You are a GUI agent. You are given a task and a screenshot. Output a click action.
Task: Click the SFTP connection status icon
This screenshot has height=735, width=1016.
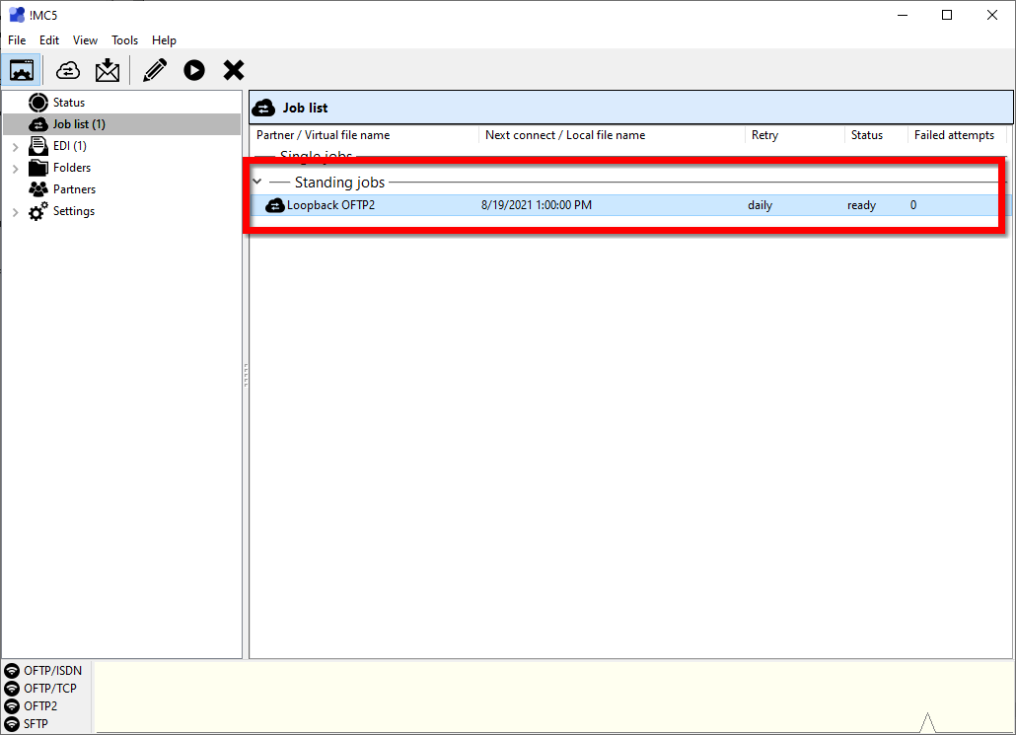[x=12, y=724]
